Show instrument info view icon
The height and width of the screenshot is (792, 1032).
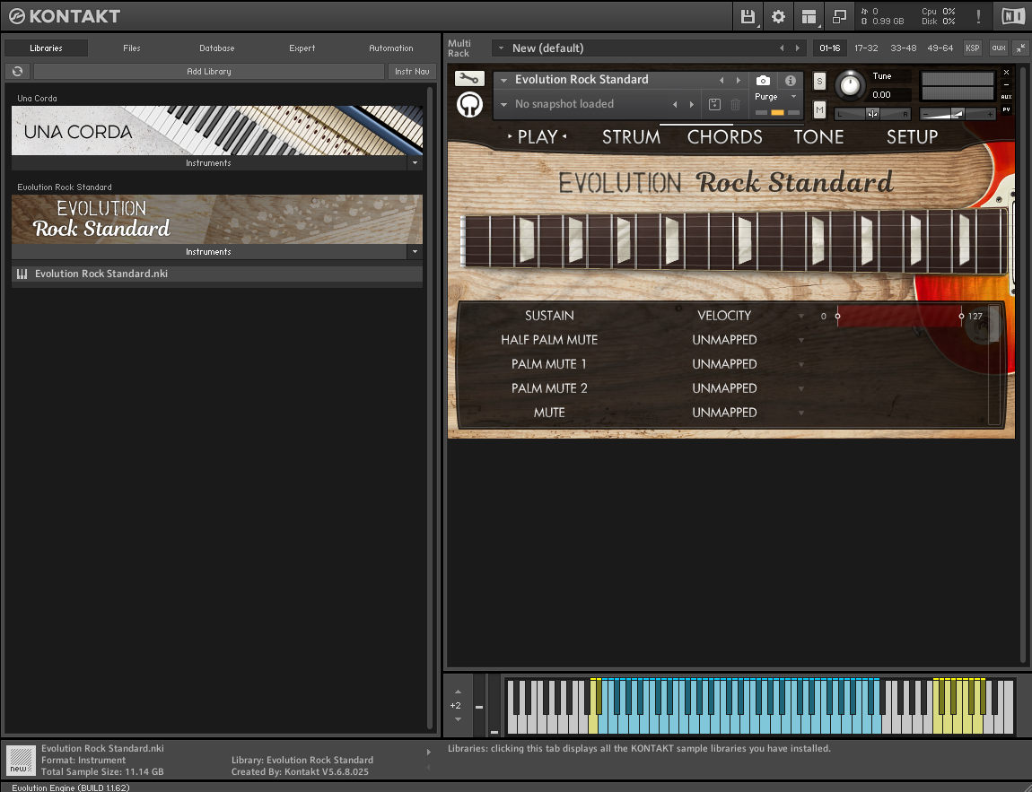pyautogui.click(x=791, y=80)
